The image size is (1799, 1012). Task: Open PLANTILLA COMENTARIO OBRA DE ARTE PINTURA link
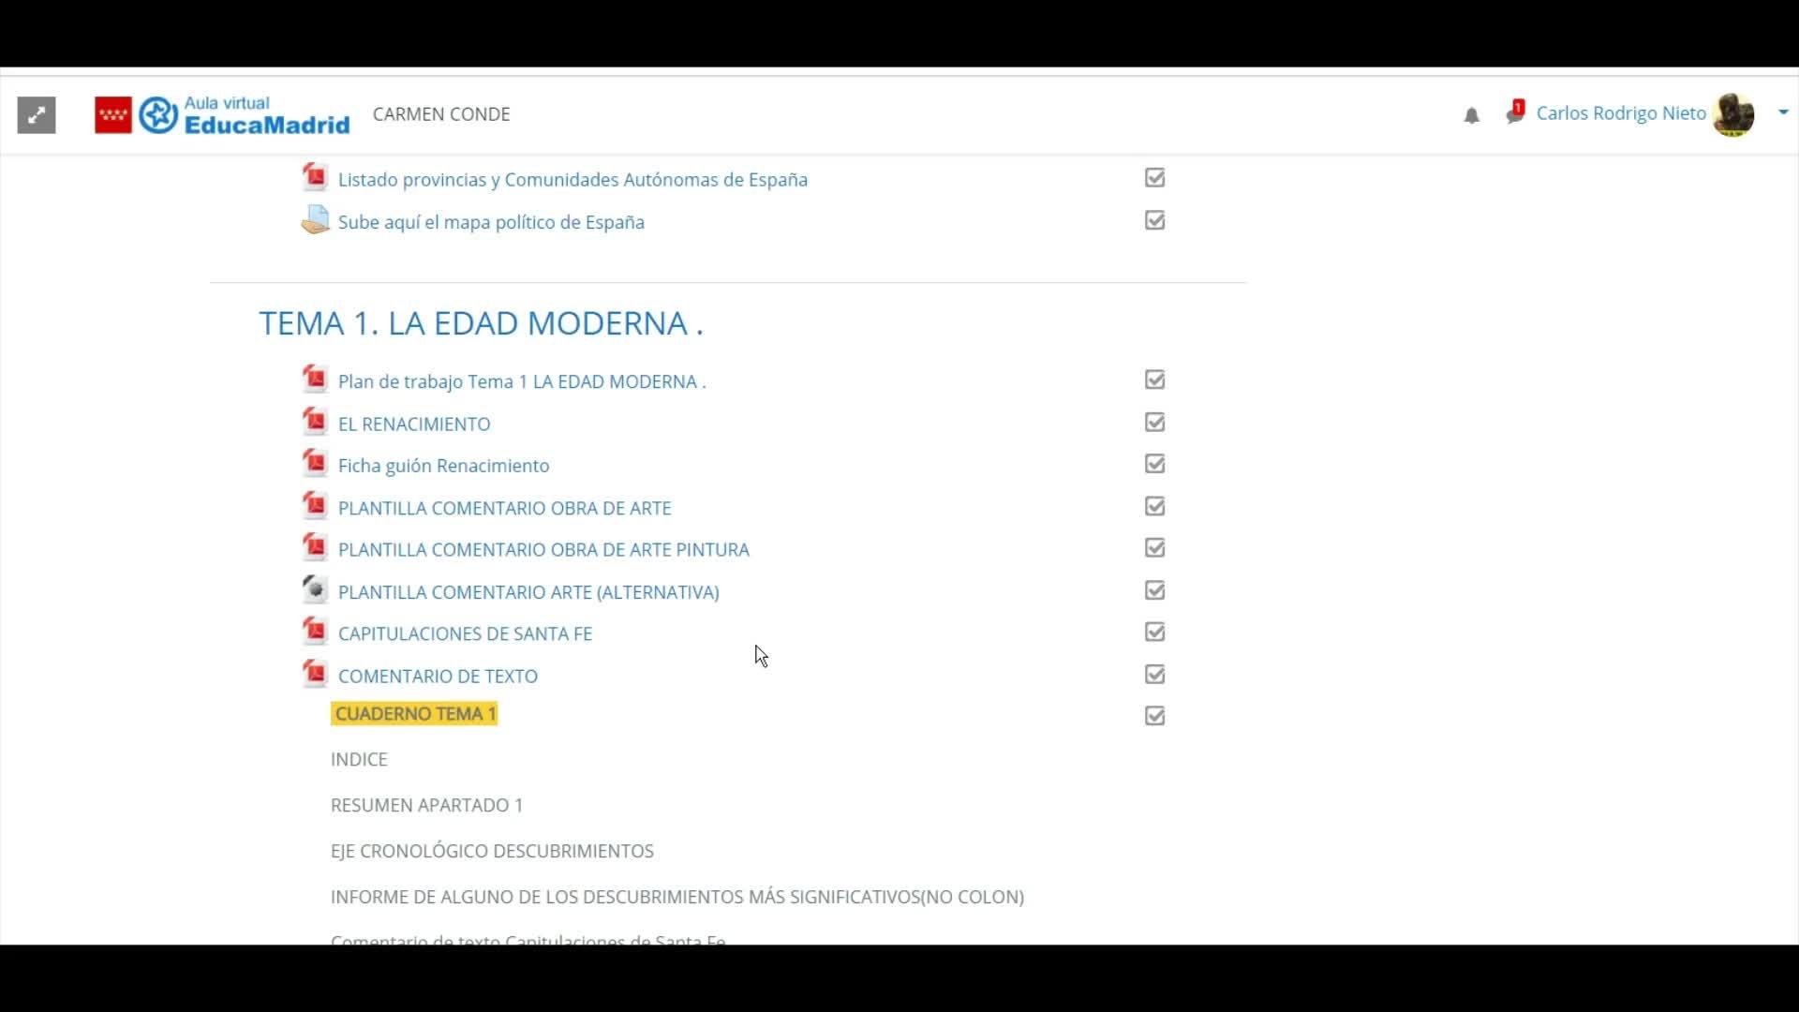pyautogui.click(x=543, y=550)
